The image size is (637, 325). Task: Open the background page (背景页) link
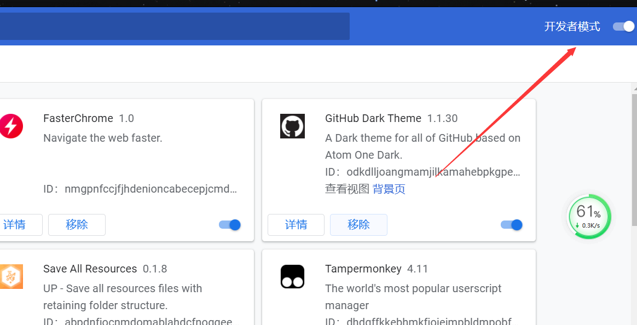click(x=389, y=189)
